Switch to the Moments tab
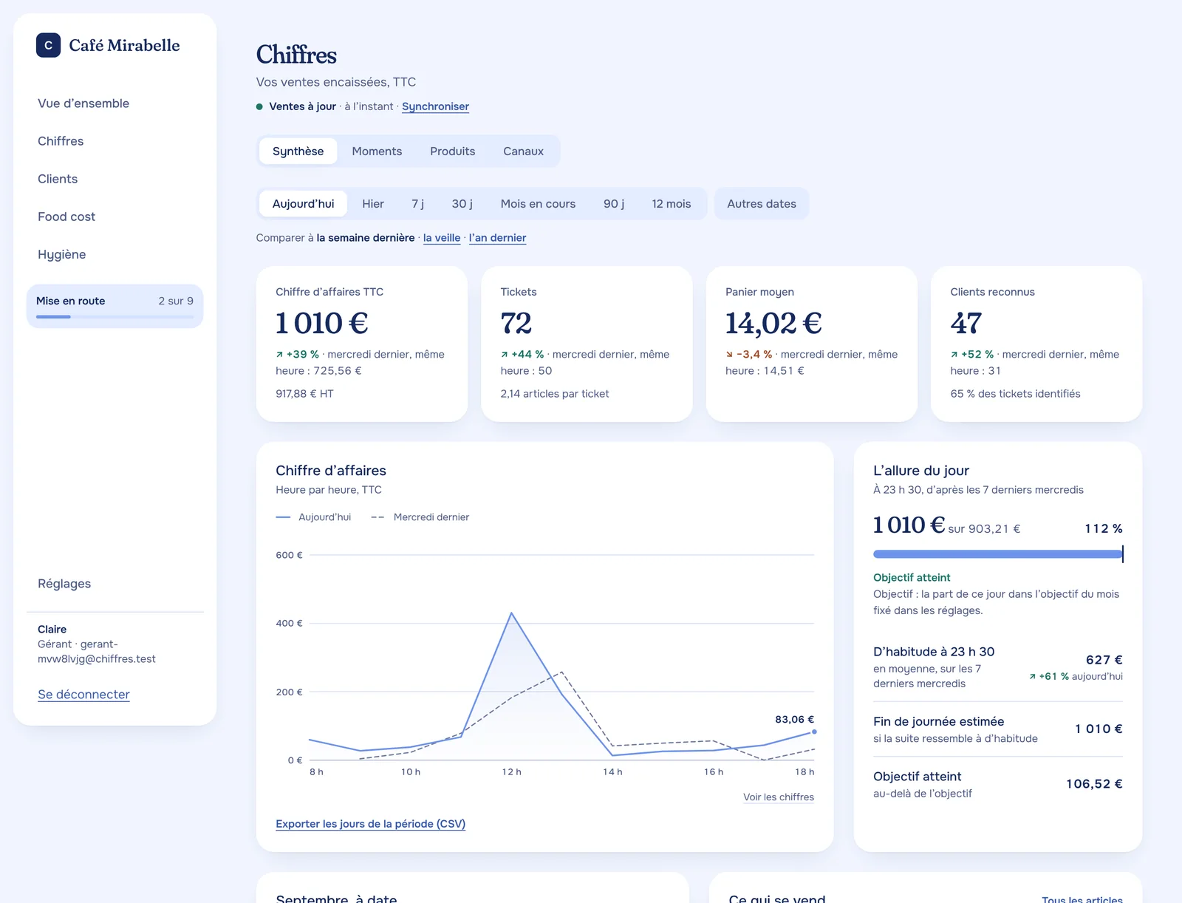This screenshot has height=903, width=1182. click(377, 151)
